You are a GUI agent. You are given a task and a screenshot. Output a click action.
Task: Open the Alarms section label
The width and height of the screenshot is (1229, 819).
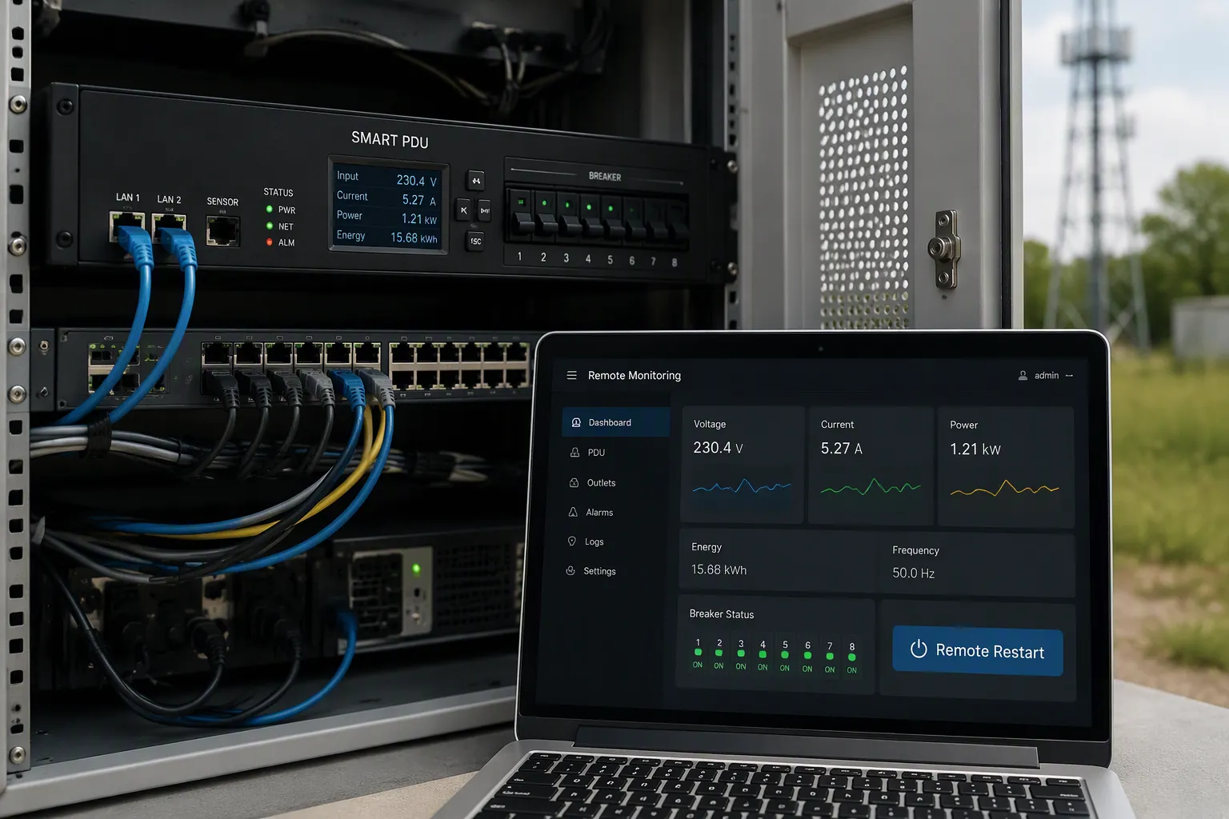click(x=599, y=513)
